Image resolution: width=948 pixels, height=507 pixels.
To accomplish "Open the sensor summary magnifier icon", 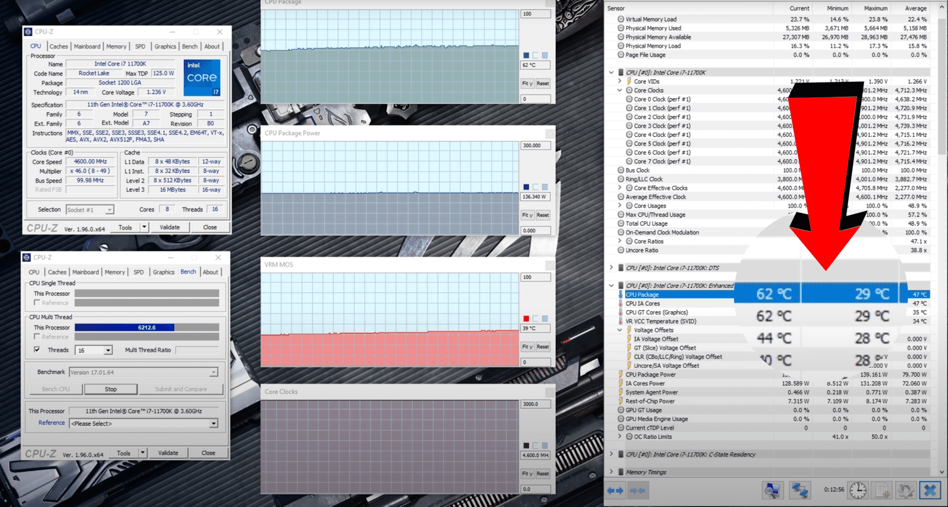I will (x=772, y=490).
